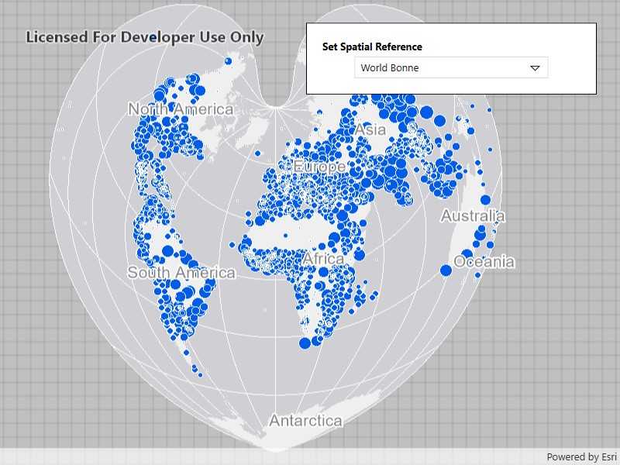Screen dimensions: 620x465
Task: Click the Australia label on the map
Action: click(474, 216)
